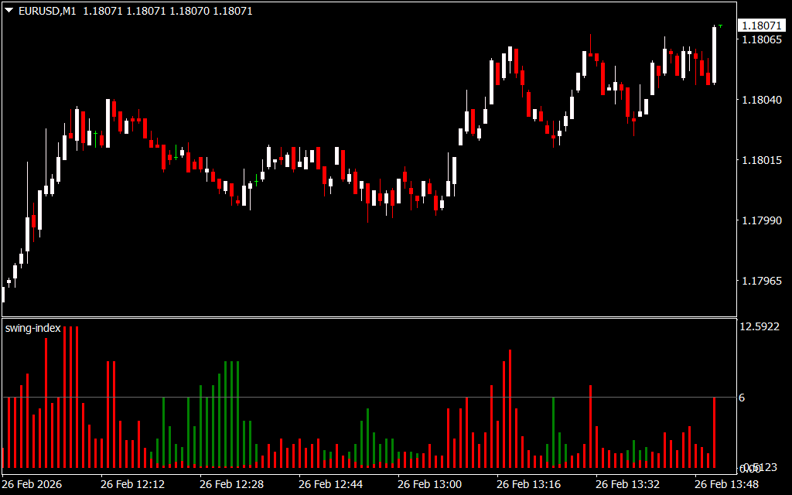Click the 1.17965 price axis label

point(760,282)
